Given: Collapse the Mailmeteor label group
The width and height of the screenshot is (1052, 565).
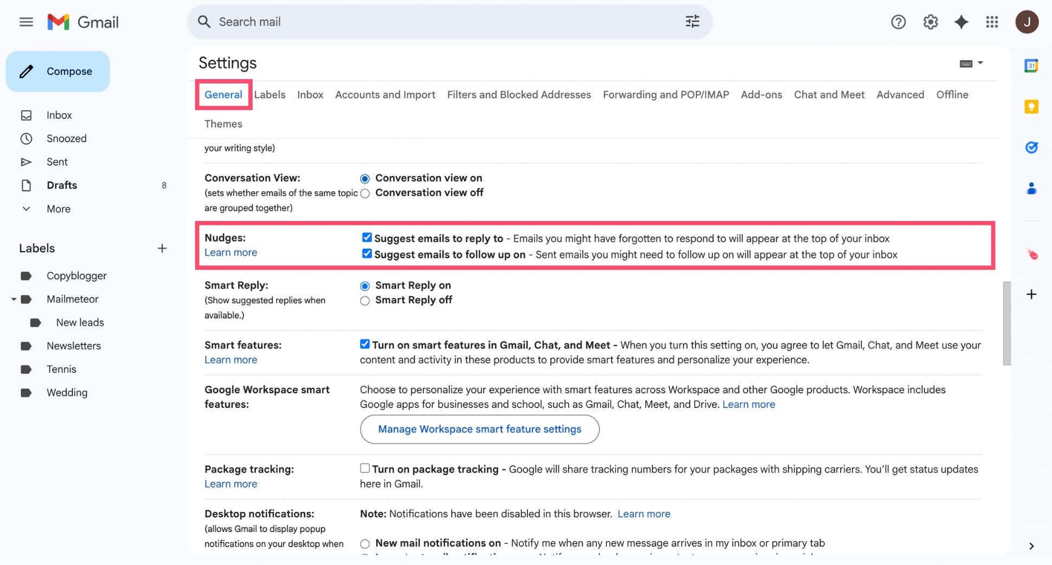Looking at the screenshot, I should (x=14, y=298).
